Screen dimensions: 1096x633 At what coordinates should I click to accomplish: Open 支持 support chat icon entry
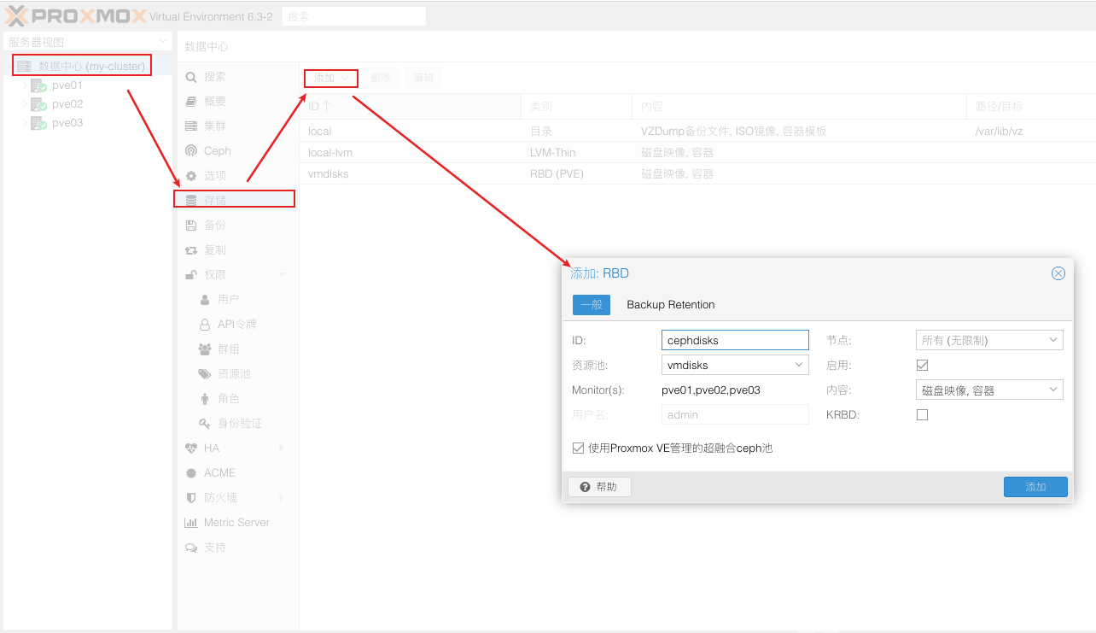click(x=191, y=548)
